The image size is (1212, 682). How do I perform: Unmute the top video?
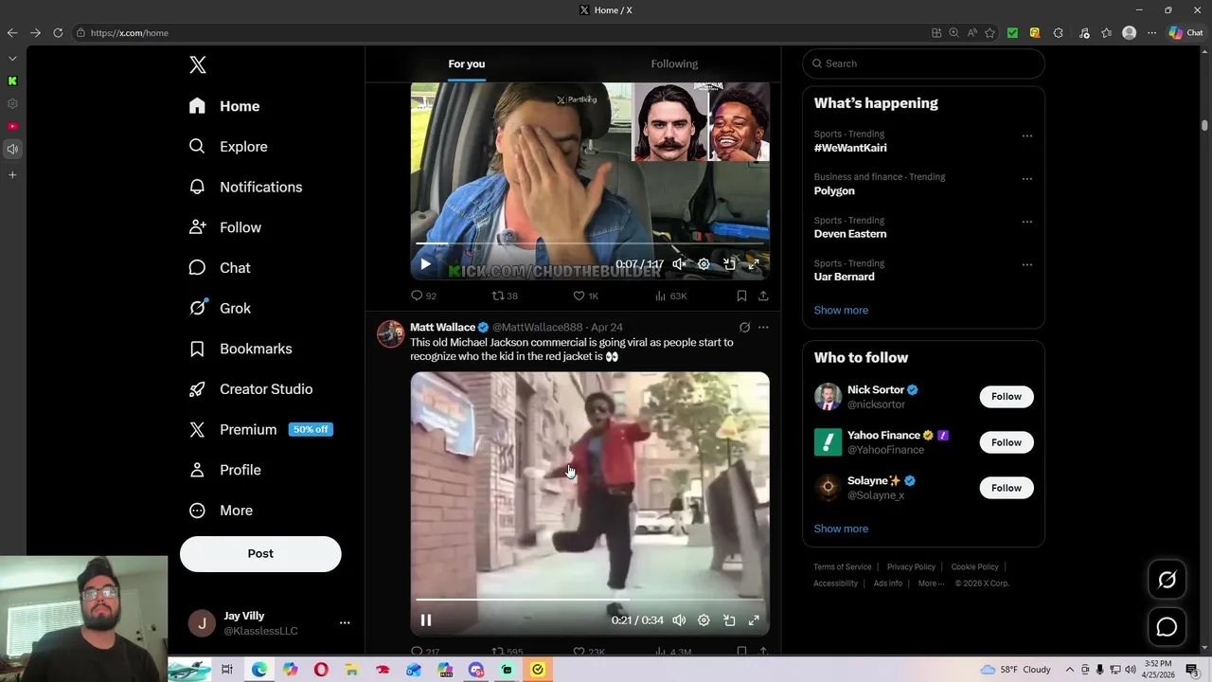(x=679, y=264)
